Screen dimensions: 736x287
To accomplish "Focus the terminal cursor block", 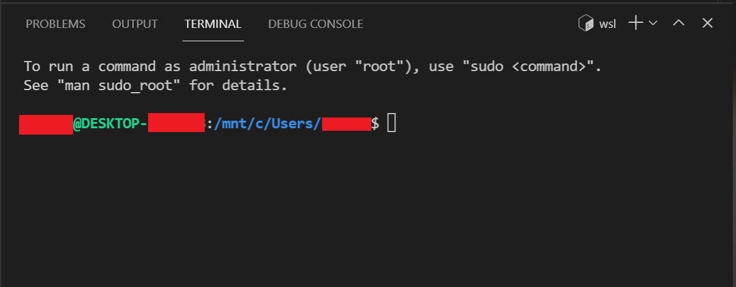I will coord(392,123).
